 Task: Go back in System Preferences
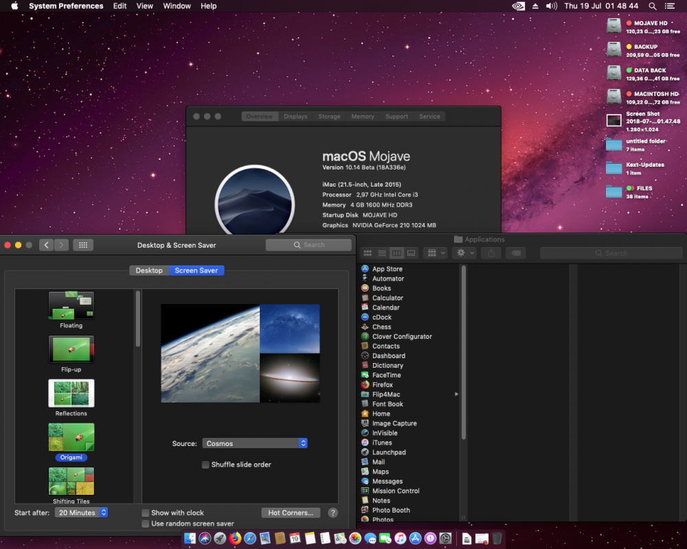46,245
